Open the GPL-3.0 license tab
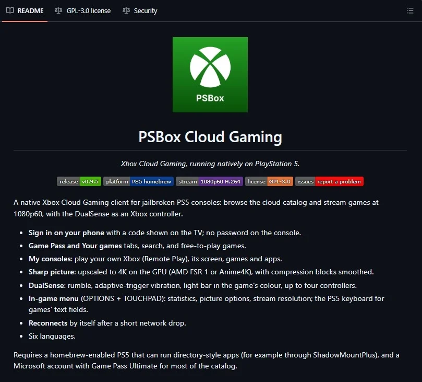The width and height of the screenshot is (422, 382). pyautogui.click(x=83, y=10)
